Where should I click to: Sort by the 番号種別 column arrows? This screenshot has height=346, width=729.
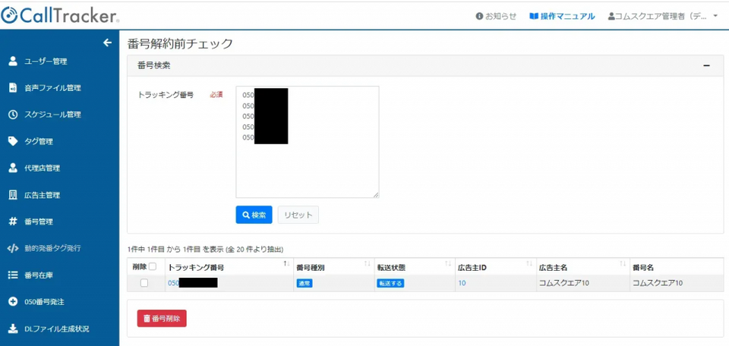(368, 263)
